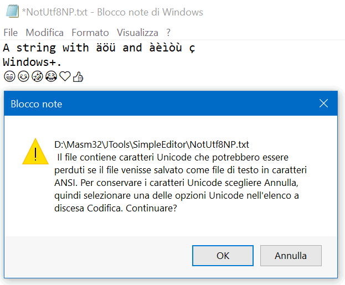
Task: Open the ? help menu
Action: click(x=168, y=33)
